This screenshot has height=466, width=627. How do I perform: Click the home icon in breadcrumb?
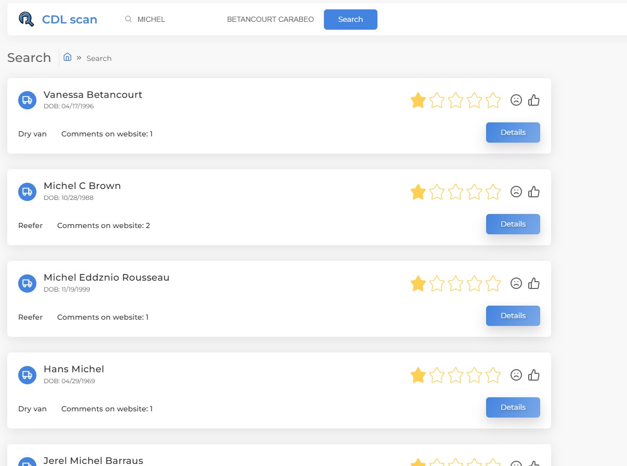[68, 57]
